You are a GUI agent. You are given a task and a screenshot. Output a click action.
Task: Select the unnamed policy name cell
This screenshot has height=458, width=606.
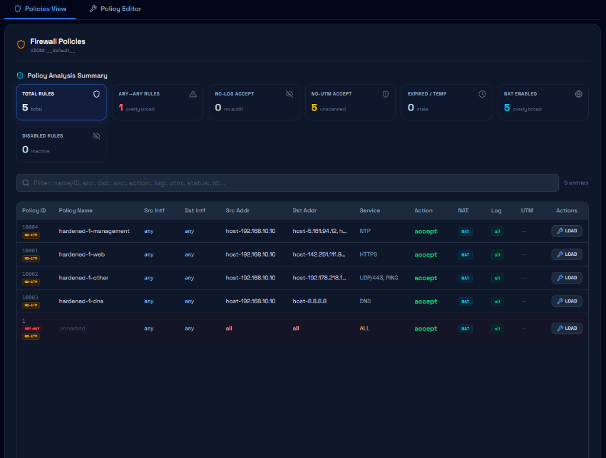[x=72, y=329]
